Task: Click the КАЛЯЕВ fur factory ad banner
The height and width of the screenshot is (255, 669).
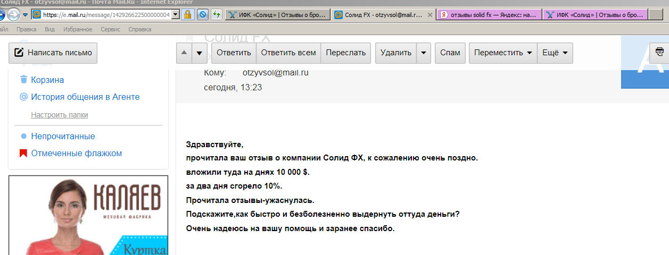Action: click(x=88, y=215)
